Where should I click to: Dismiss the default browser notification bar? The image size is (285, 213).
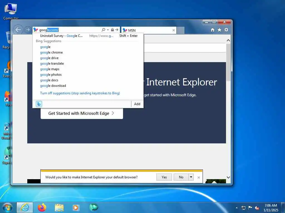(198, 177)
